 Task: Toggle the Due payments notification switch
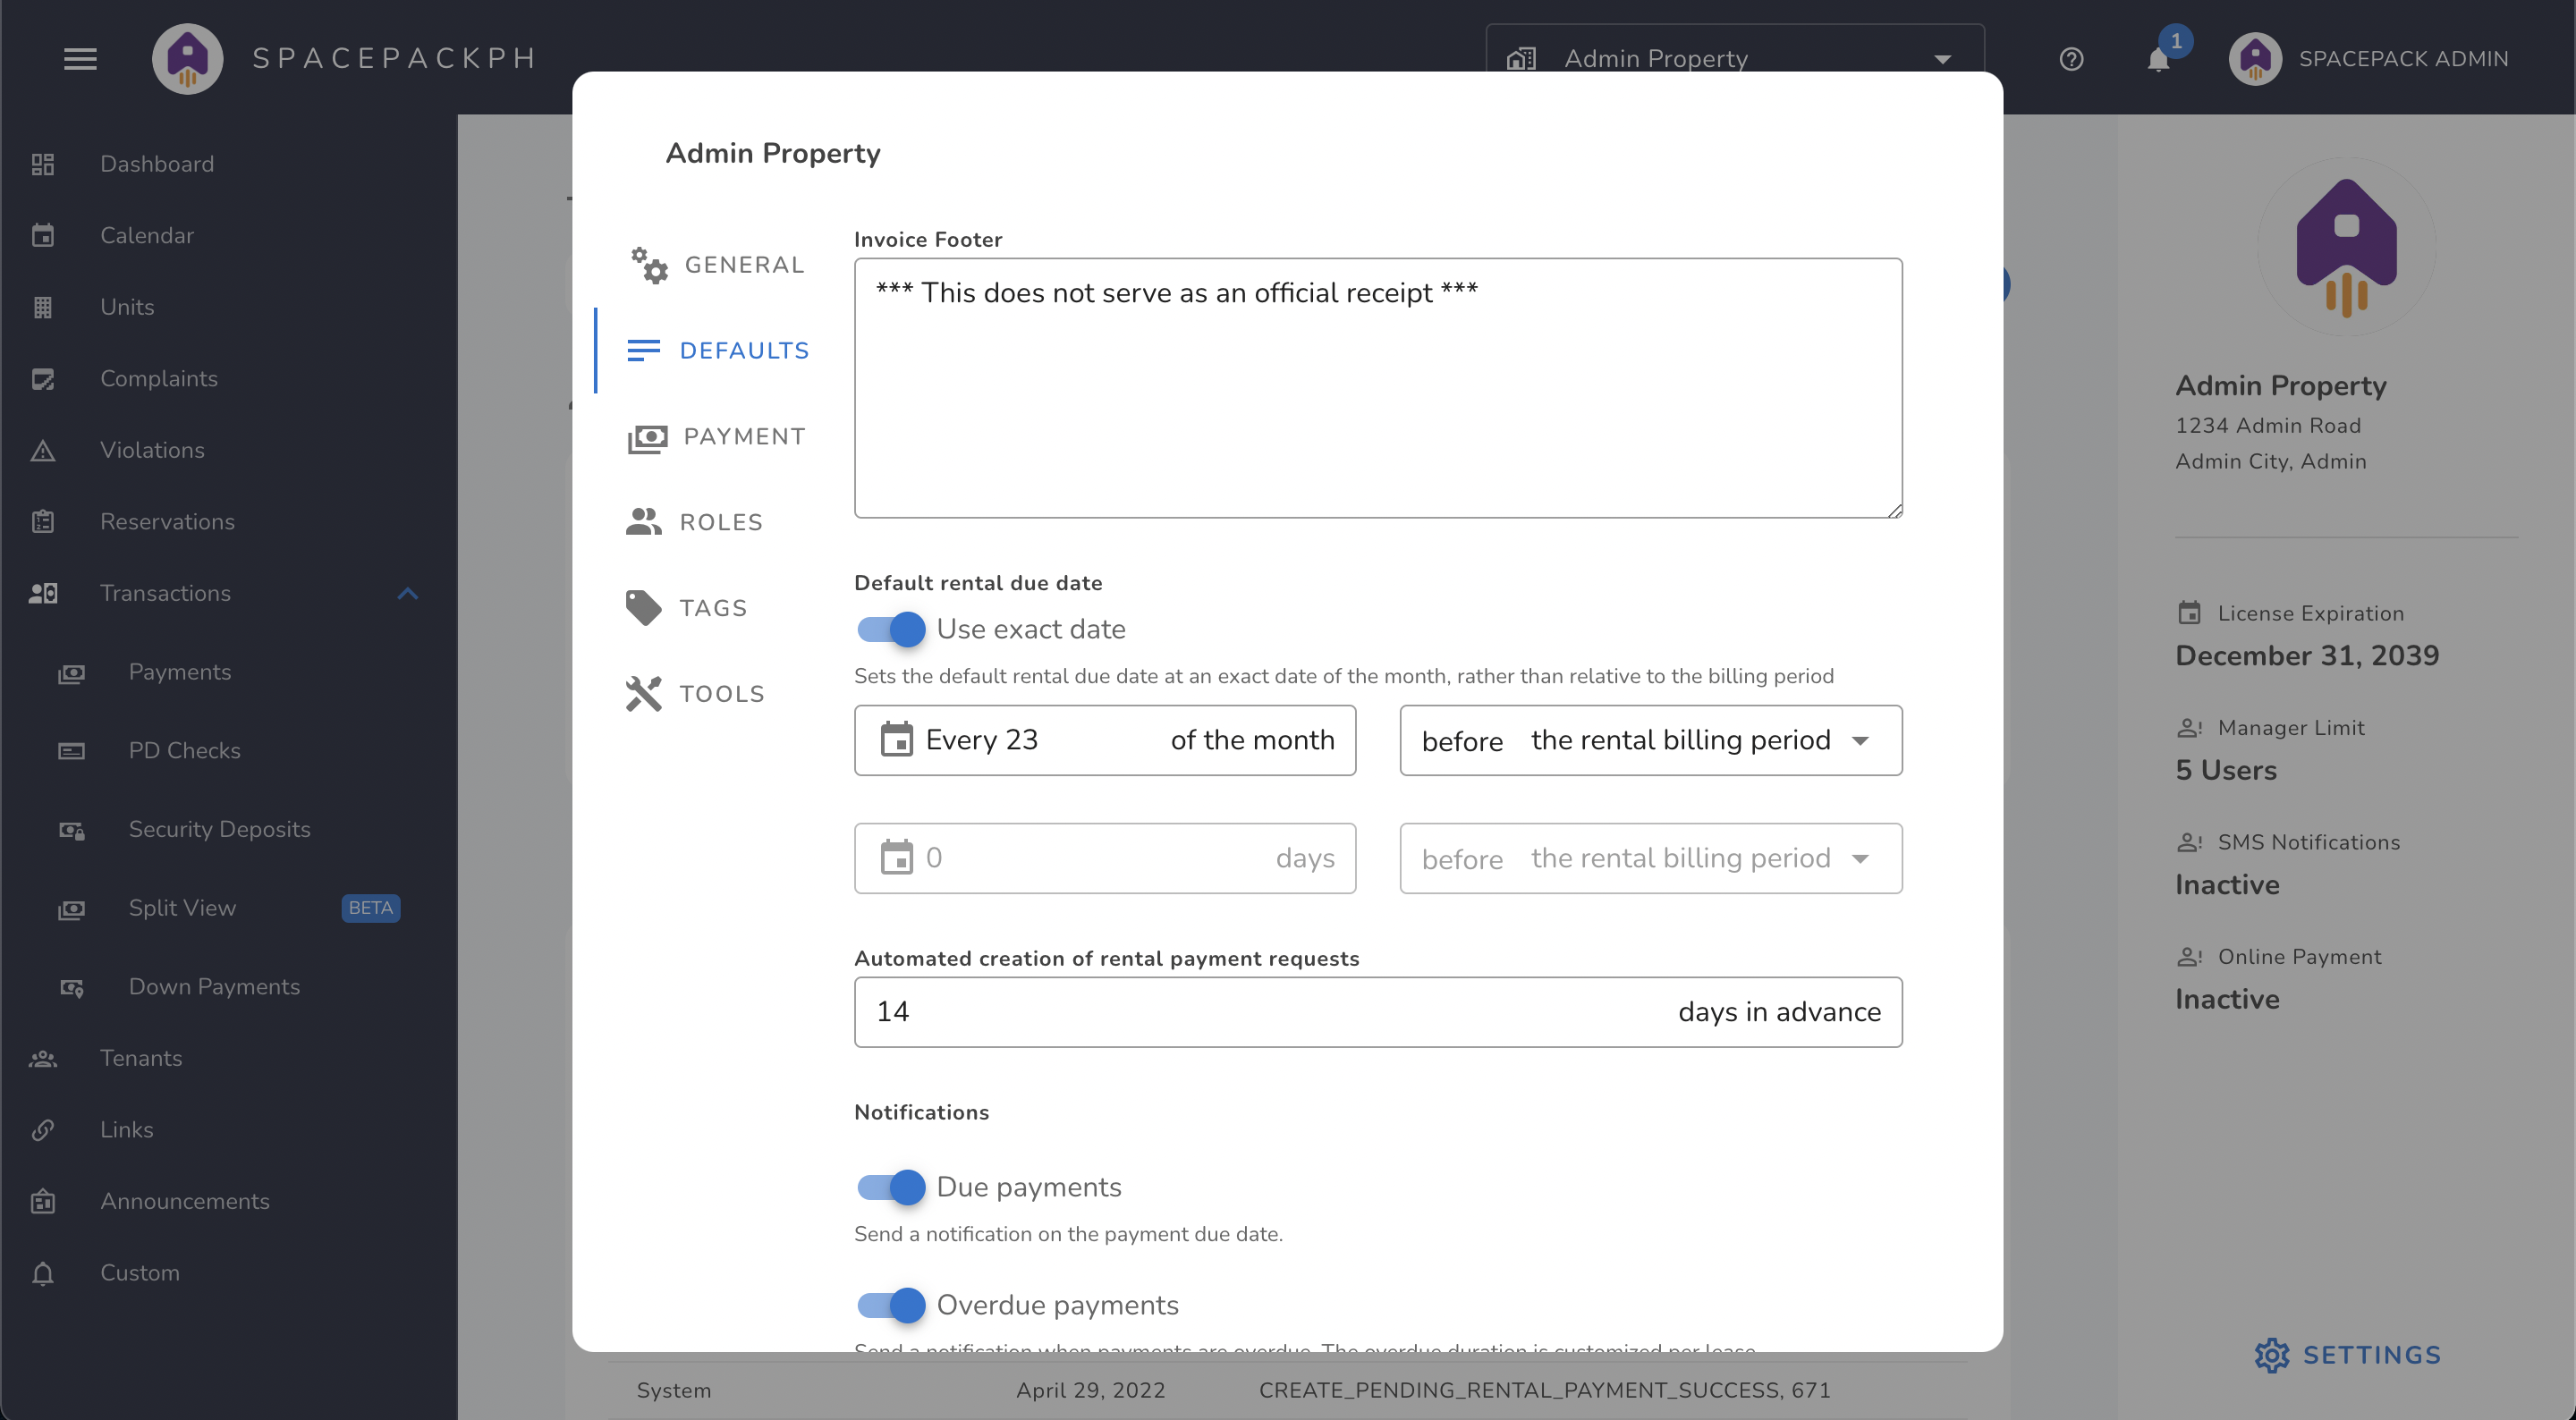(890, 1188)
